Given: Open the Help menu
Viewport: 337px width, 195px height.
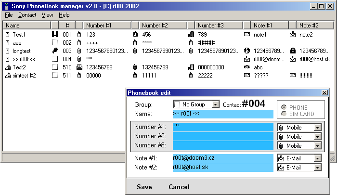Looking at the screenshot, I should (x=64, y=15).
